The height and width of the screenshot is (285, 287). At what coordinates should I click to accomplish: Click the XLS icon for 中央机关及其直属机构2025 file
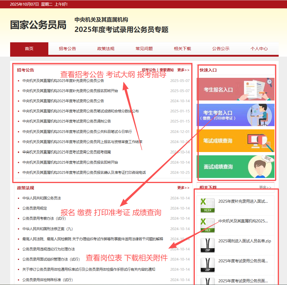[207, 225]
